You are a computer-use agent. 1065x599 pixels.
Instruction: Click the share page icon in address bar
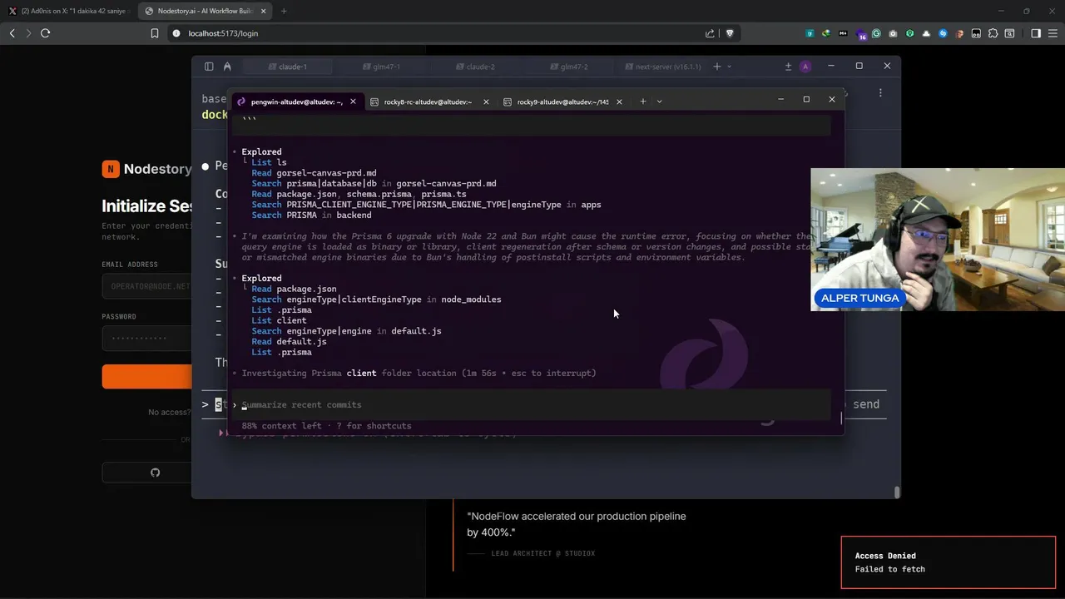710,33
